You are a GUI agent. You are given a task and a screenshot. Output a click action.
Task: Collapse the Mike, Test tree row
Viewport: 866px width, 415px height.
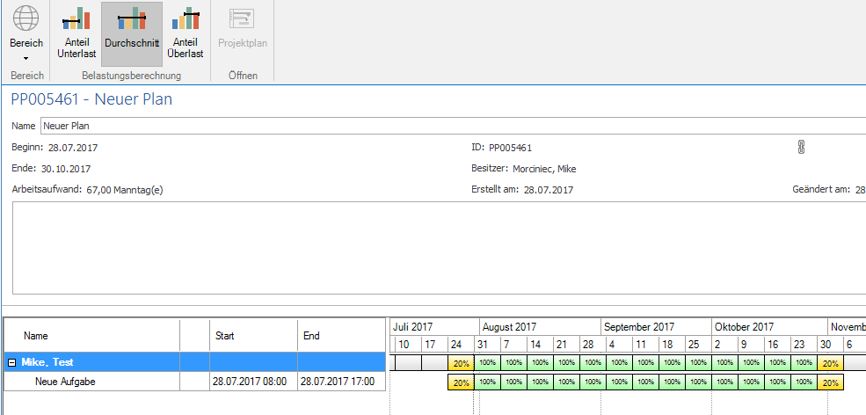point(12,362)
